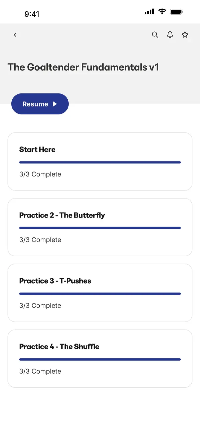200x433 pixels.
Task: Toggle search bar visibility
Action: pyautogui.click(x=155, y=34)
